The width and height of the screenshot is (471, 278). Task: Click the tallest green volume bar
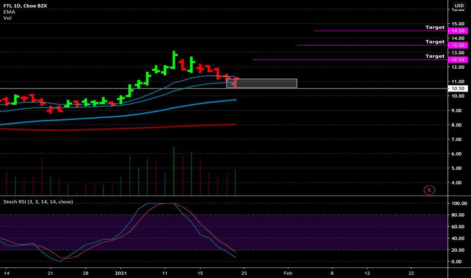174,171
